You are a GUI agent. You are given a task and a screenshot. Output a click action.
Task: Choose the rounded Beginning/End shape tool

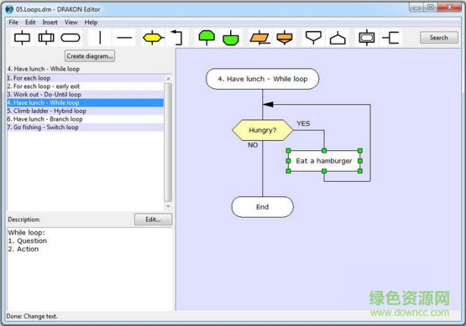coord(70,37)
